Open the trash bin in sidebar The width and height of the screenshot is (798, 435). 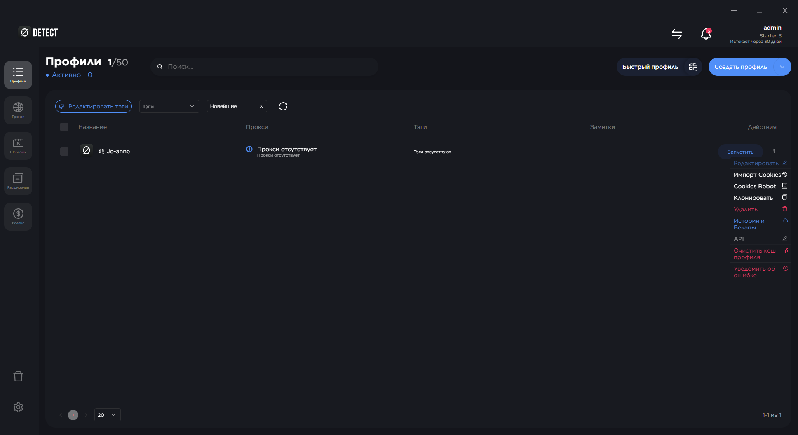click(18, 376)
